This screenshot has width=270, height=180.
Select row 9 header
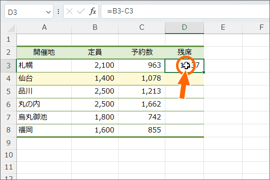[x=9, y=143]
